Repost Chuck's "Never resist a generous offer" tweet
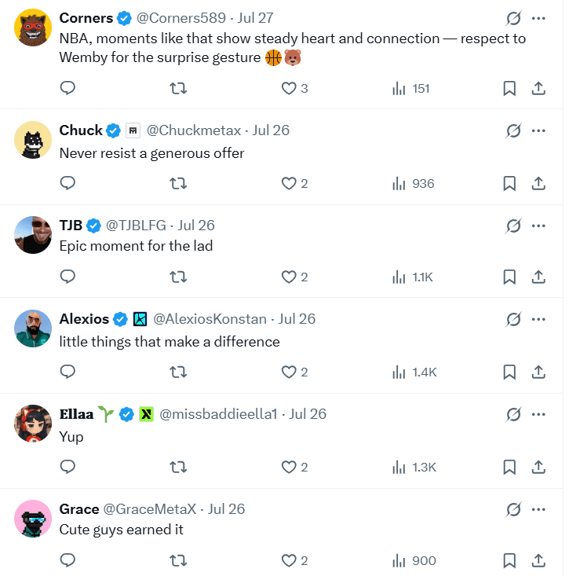This screenshot has height=576, width=569. [178, 184]
